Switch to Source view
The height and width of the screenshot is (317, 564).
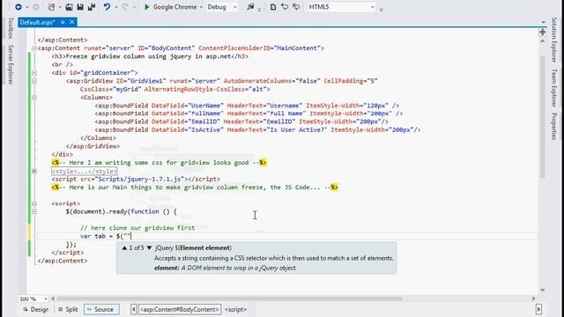100,309
